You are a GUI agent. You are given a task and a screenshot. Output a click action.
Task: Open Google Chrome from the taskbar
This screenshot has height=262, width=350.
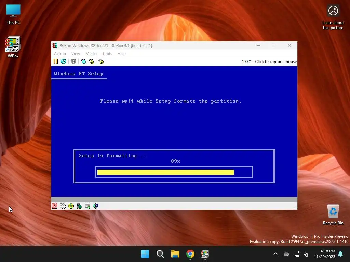(x=190, y=254)
